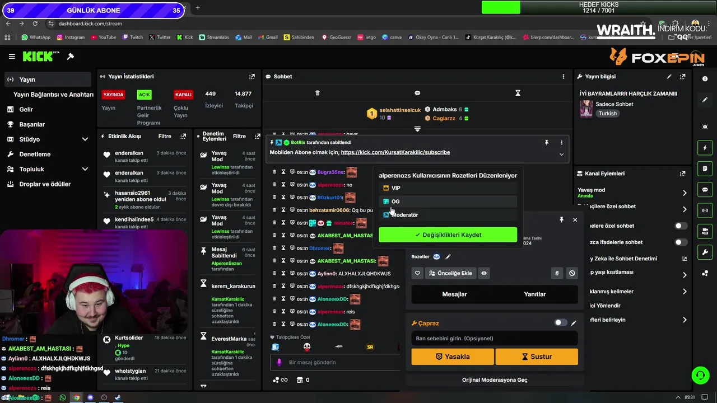Click Orijinal Moderasyona Geç
The width and height of the screenshot is (717, 403).
[495, 380]
